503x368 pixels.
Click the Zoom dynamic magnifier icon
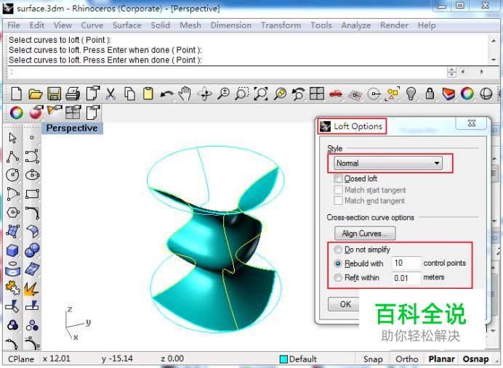[224, 94]
